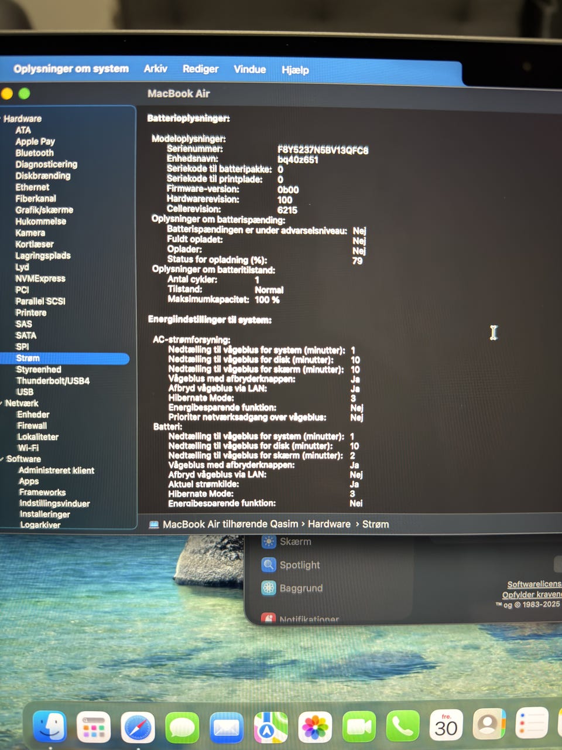Image resolution: width=562 pixels, height=750 pixels.
Task: Select Lyd in the sidebar
Action: click(22, 267)
